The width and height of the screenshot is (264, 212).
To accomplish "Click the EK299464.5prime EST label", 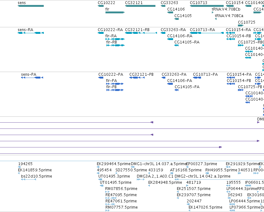I will [114, 164].
